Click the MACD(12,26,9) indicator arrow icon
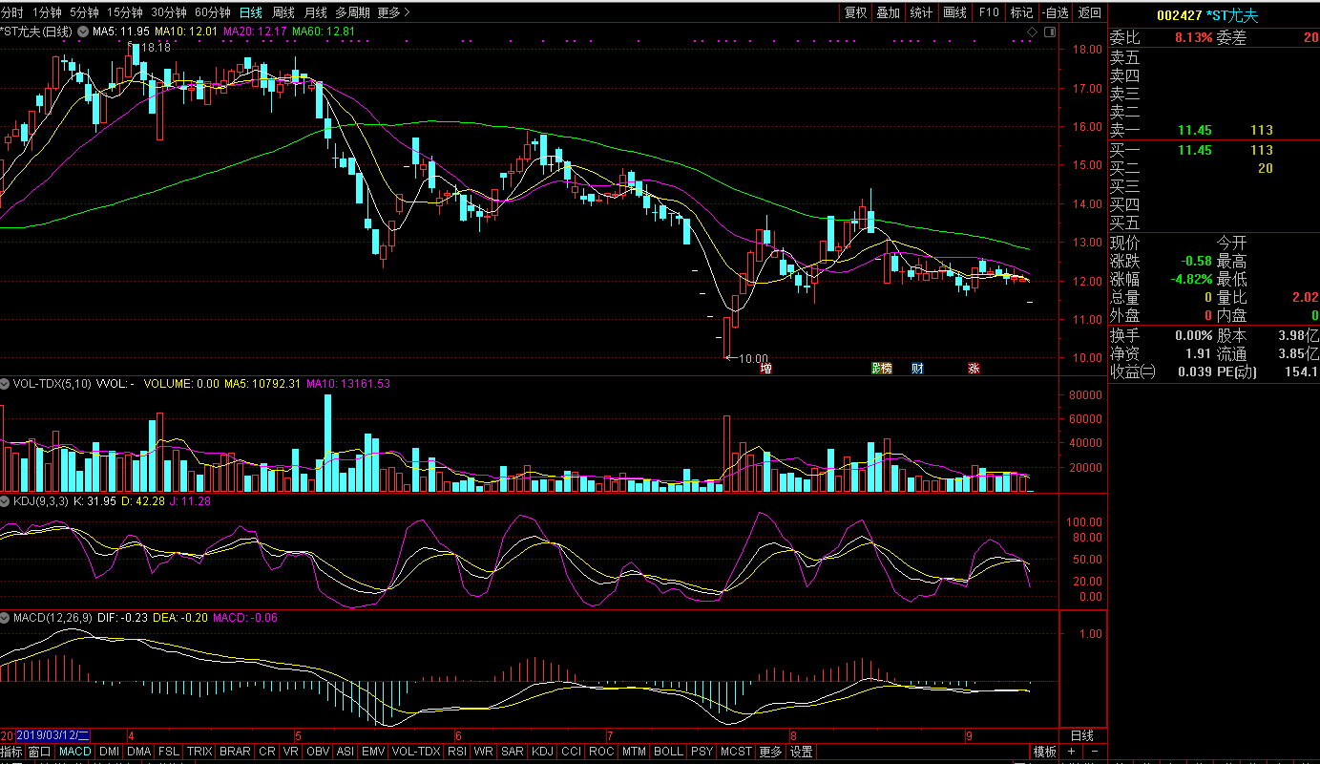This screenshot has height=764, width=1320. coord(6,618)
